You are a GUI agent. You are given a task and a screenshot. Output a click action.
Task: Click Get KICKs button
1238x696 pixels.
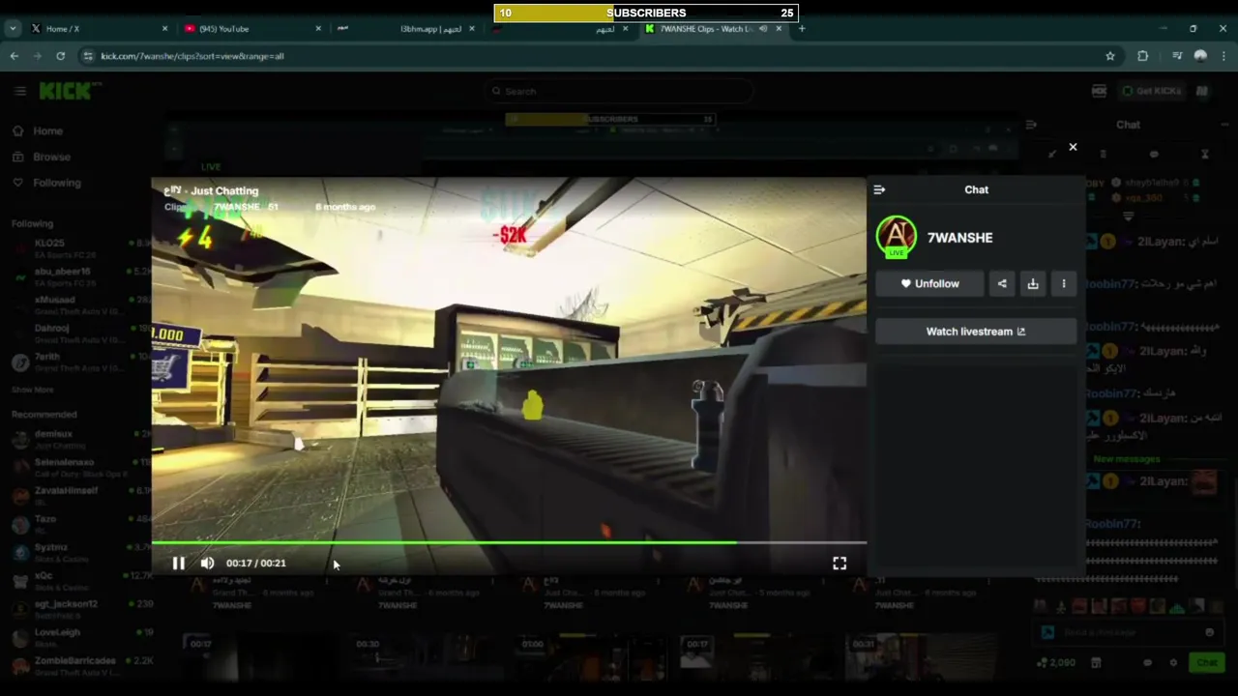(x=1151, y=91)
